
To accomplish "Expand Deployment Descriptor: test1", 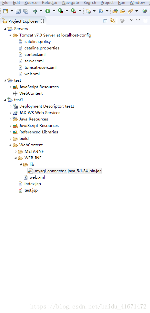I will coord(10,106).
